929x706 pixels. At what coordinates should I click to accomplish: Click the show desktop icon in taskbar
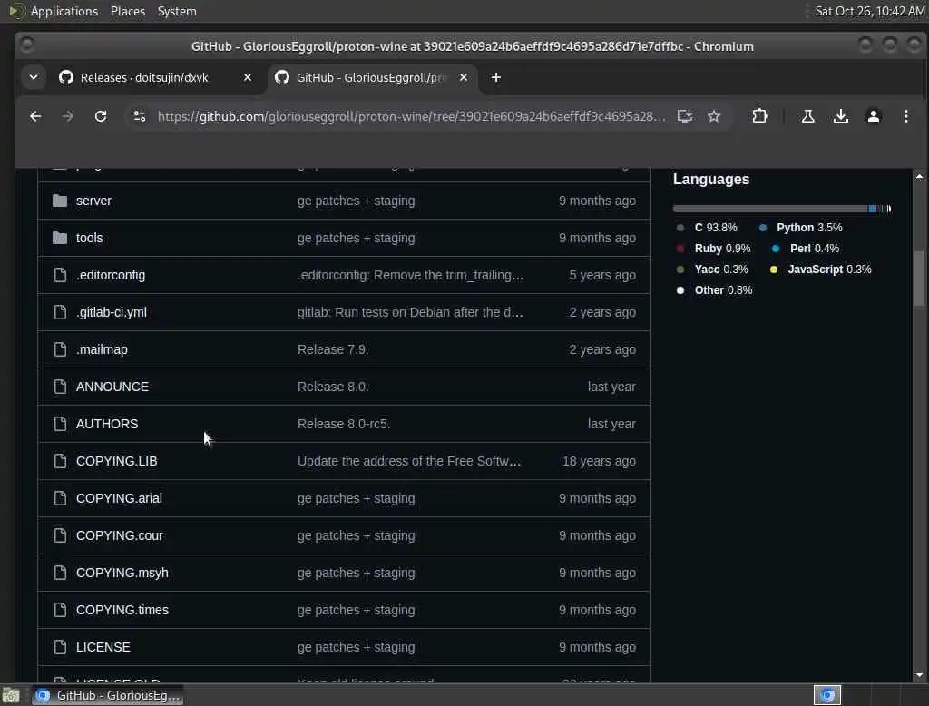[x=11, y=695]
